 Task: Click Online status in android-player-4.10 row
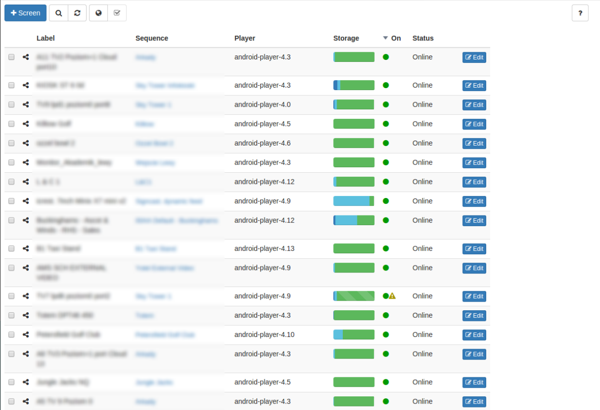click(422, 334)
